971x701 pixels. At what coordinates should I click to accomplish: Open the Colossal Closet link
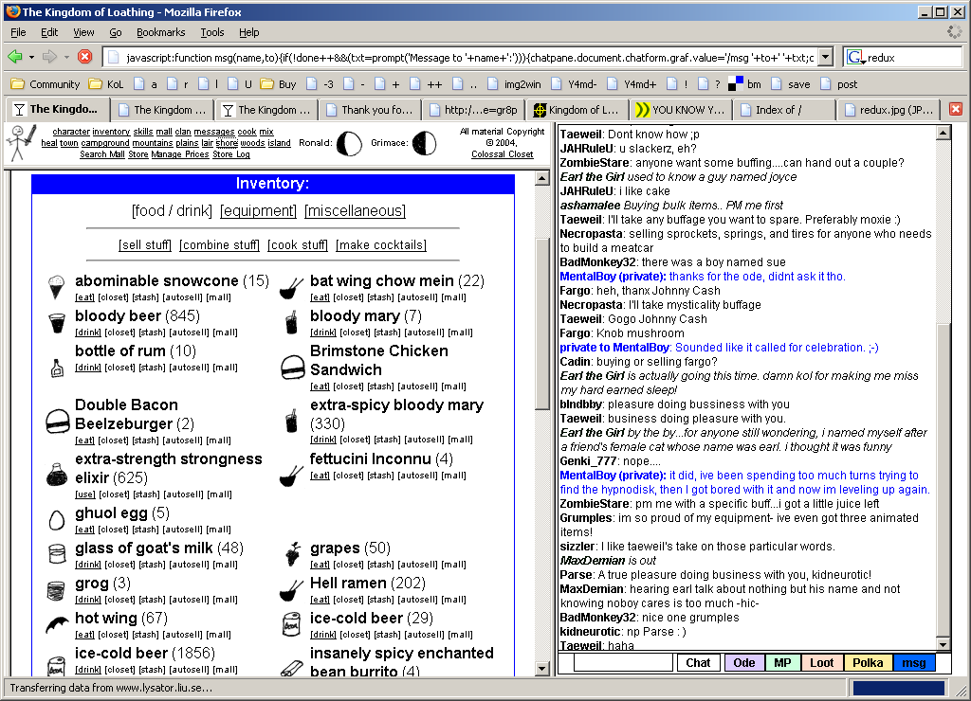click(503, 154)
